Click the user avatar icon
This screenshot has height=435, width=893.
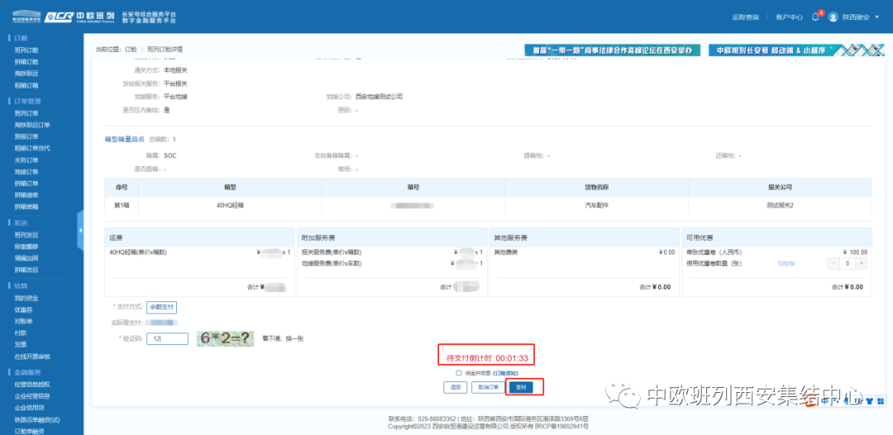(x=833, y=17)
